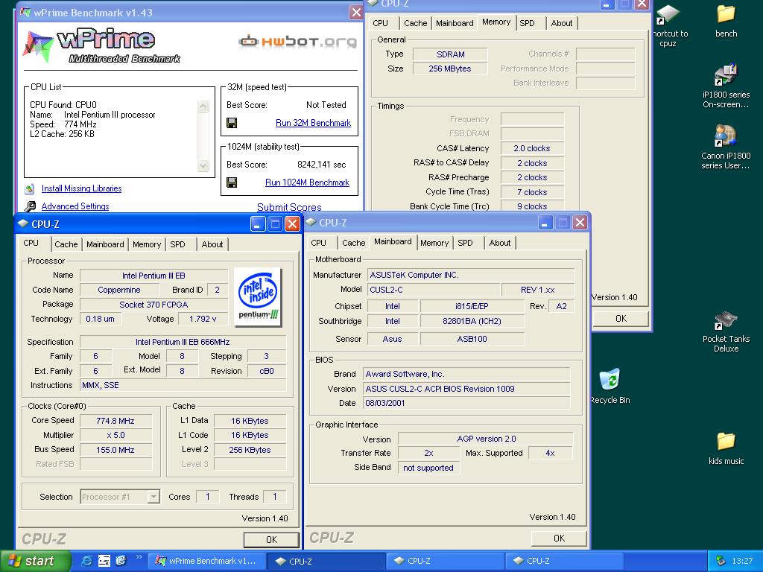Image resolution: width=763 pixels, height=572 pixels.
Task: Click the system tray icon beside clock
Action: pos(721,561)
